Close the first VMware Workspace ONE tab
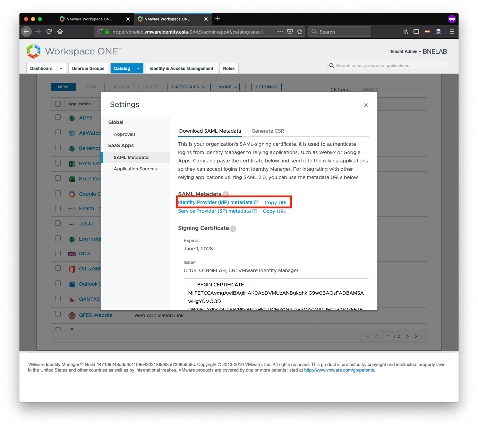 pyautogui.click(x=128, y=19)
